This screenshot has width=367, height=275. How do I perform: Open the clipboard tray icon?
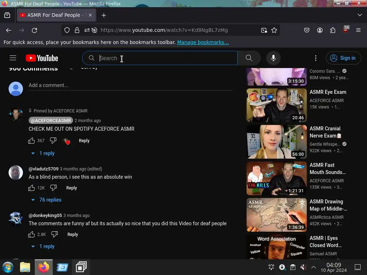[x=292, y=267]
